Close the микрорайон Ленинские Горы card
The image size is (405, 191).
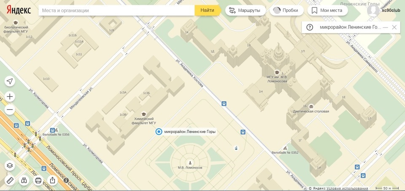click(x=394, y=27)
